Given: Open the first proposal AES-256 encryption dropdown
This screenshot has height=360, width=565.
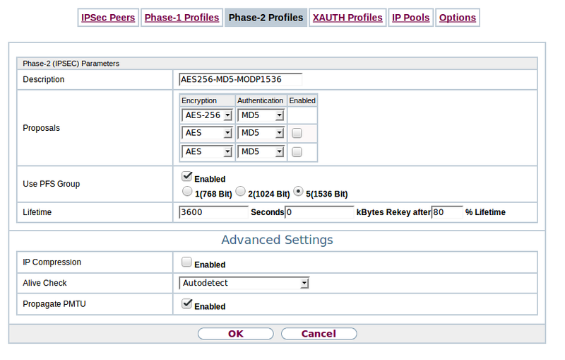Looking at the screenshot, I should [x=207, y=115].
